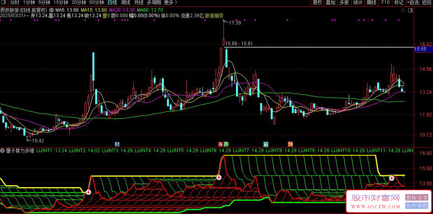Click the 流通2.36亿 float shares text
Viewport: 433px width, 214px height.
tap(192, 16)
